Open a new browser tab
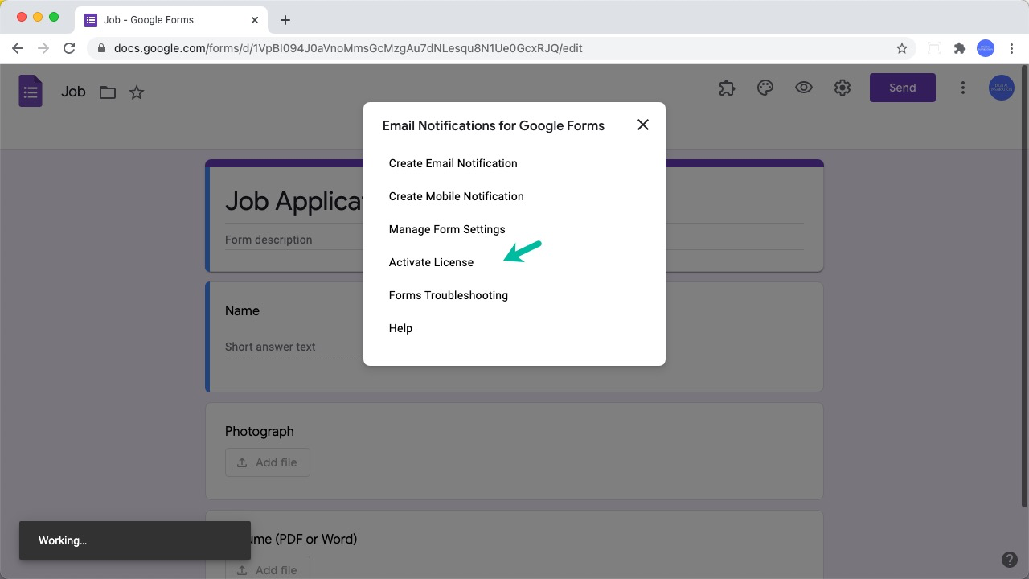The height and width of the screenshot is (579, 1029). click(x=285, y=20)
